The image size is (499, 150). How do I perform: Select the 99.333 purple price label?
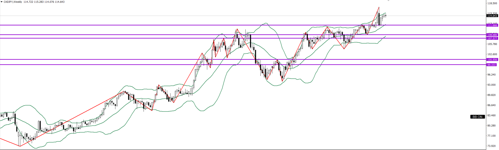coord(492,65)
